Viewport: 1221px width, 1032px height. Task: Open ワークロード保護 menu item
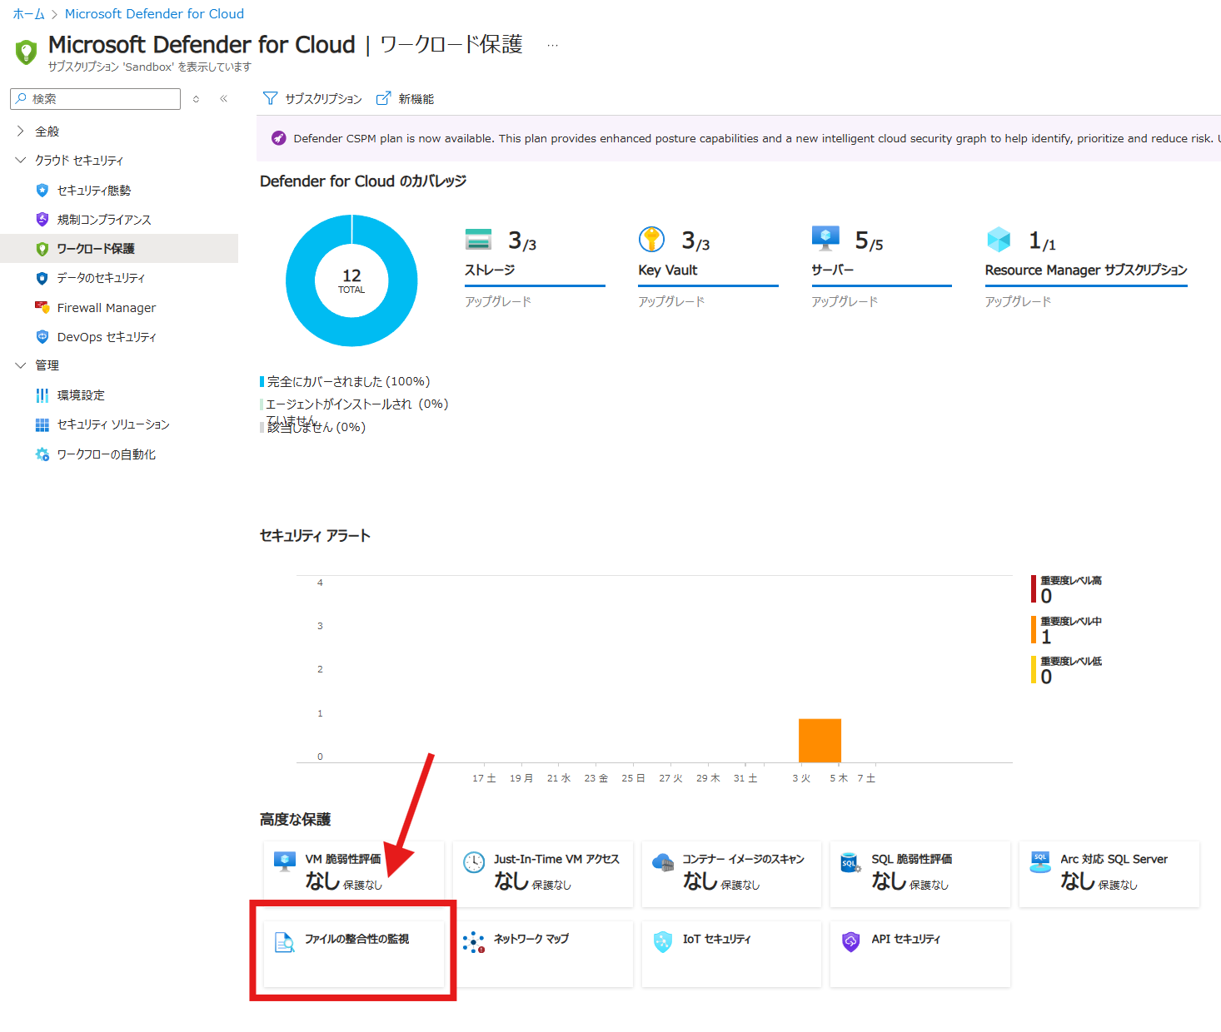click(119, 249)
